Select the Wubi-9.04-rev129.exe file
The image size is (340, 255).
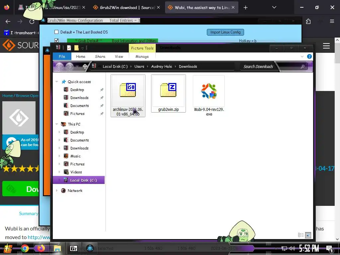pyautogui.click(x=209, y=96)
